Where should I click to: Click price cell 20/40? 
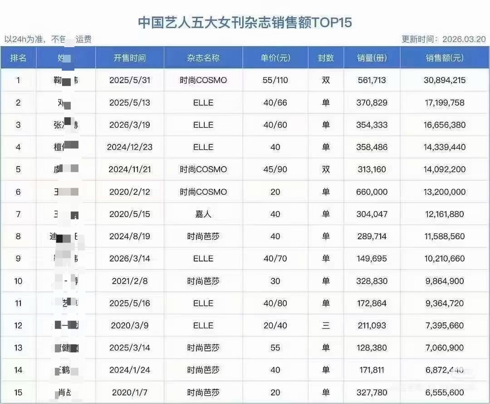point(275,325)
